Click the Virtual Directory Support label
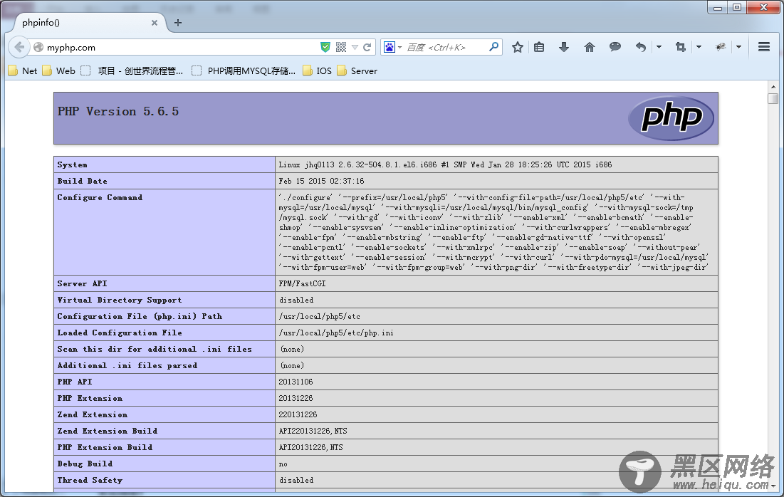 coord(119,300)
